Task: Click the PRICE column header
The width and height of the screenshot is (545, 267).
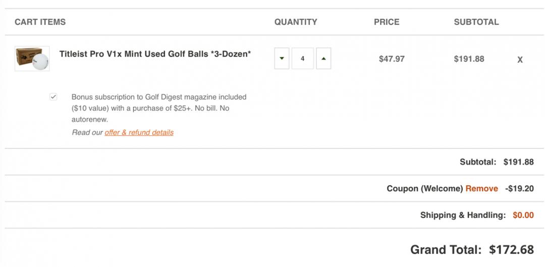Action: (387, 22)
